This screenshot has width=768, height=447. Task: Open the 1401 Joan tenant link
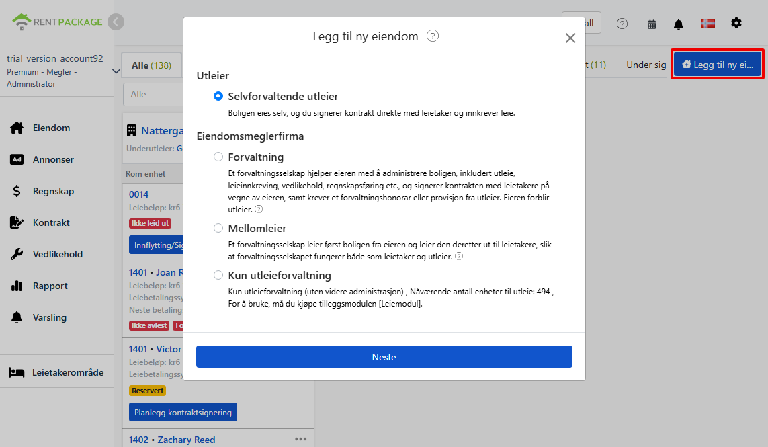tap(157, 272)
